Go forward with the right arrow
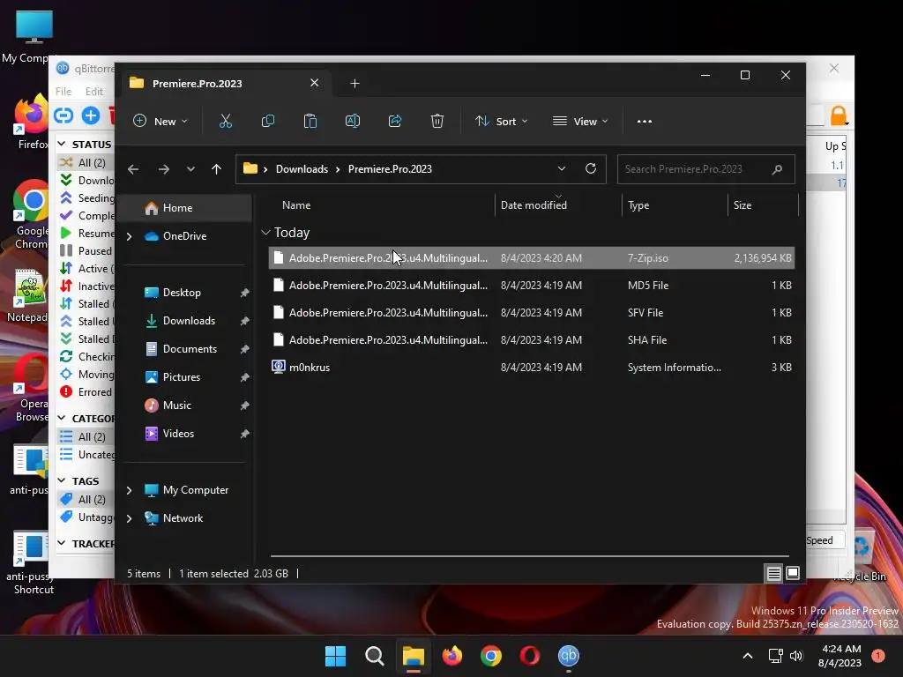The height and width of the screenshot is (677, 903). [x=164, y=169]
